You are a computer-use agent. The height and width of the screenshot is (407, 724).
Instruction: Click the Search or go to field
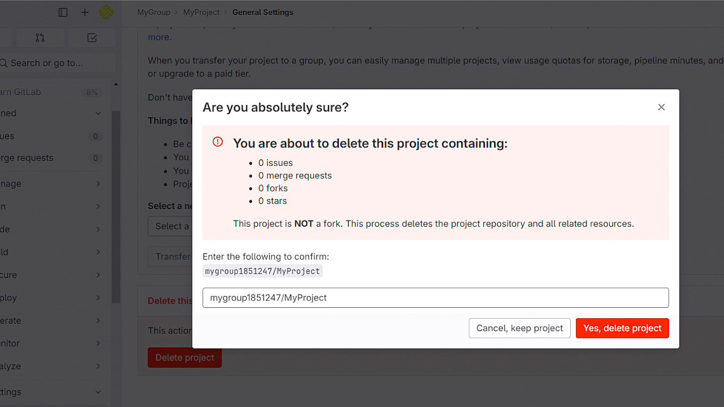(56, 63)
